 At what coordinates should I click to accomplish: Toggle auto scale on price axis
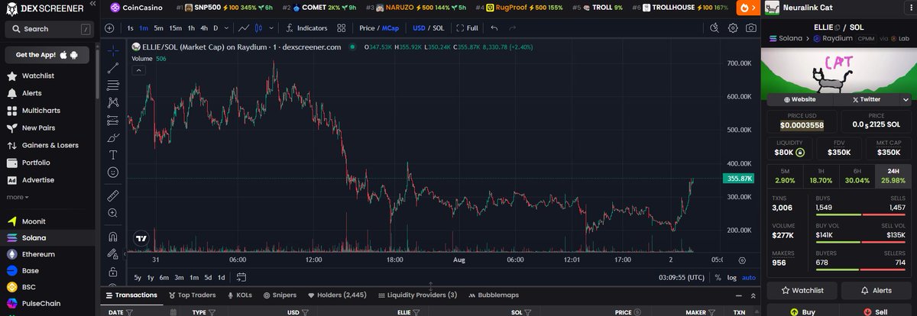[x=749, y=278]
